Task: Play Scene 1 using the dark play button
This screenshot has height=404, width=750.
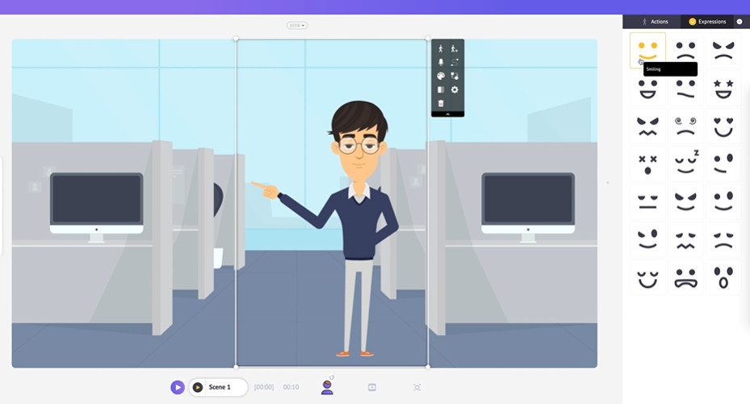Action: [198, 387]
